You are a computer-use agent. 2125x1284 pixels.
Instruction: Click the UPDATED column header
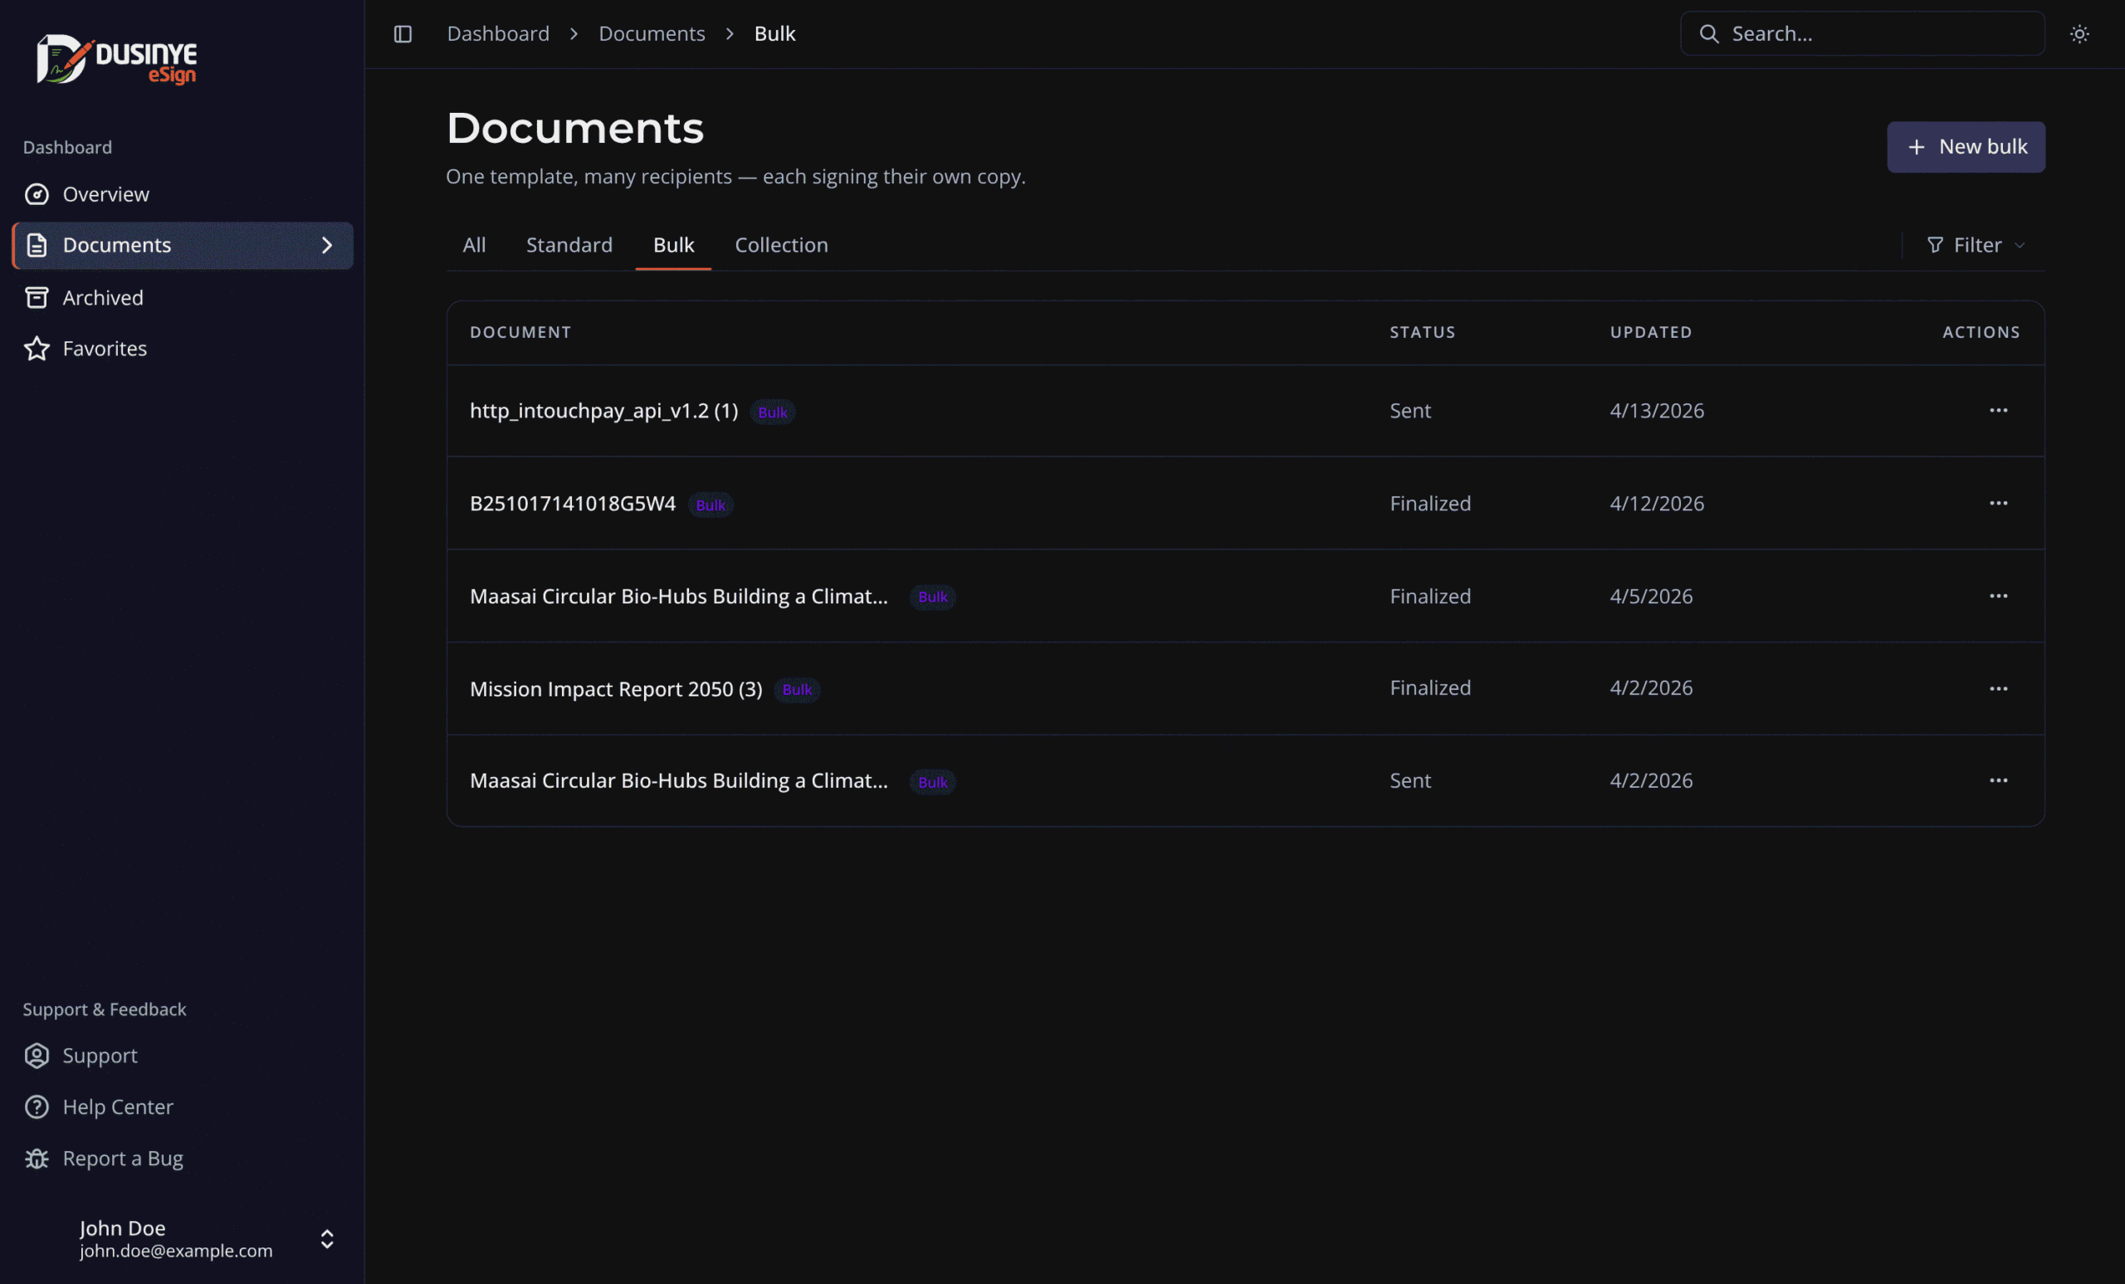tap(1651, 332)
